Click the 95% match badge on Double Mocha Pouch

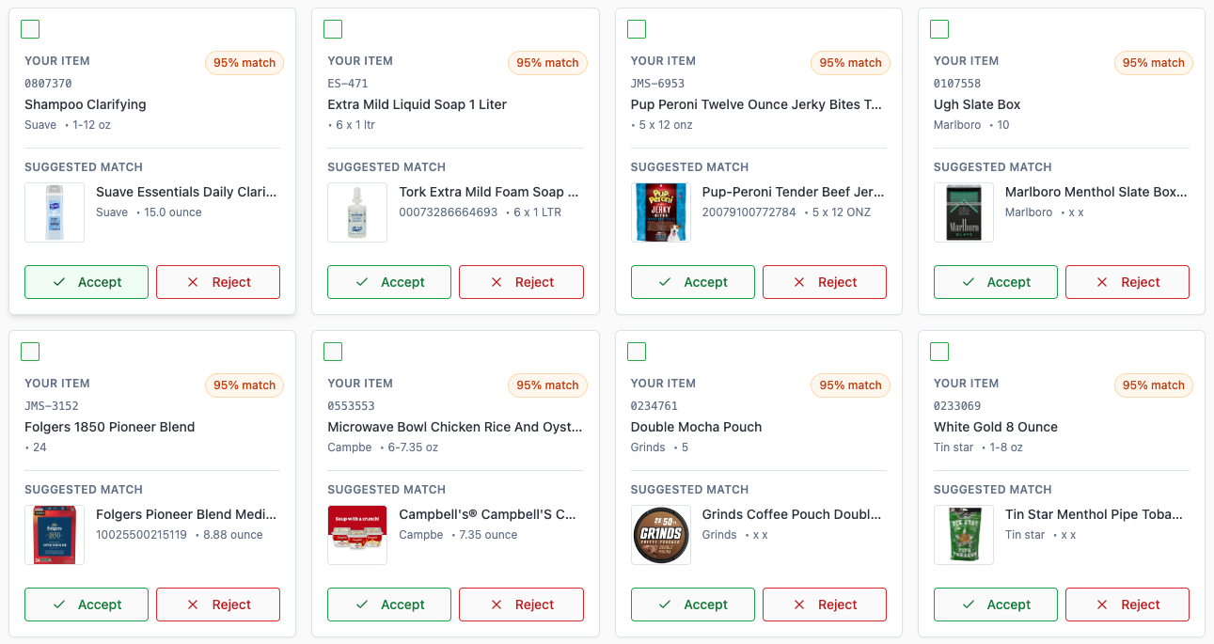point(850,385)
